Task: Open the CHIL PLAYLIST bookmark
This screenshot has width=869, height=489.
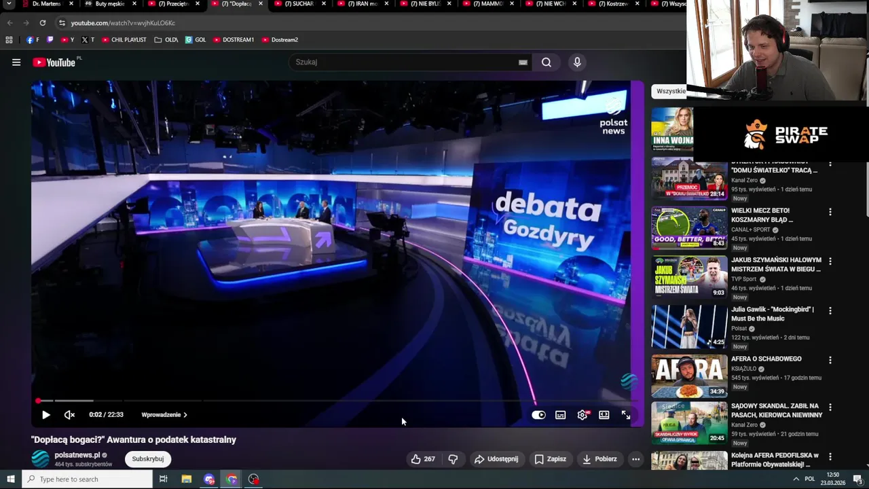Action: tap(124, 40)
